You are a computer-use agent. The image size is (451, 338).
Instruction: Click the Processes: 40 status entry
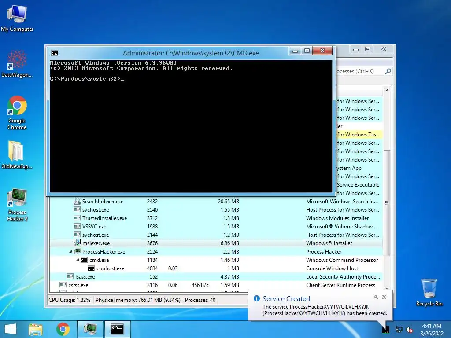tap(200, 300)
